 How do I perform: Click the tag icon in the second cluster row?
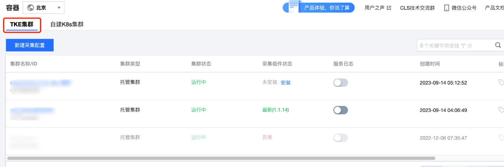pyautogui.click(x=501, y=110)
